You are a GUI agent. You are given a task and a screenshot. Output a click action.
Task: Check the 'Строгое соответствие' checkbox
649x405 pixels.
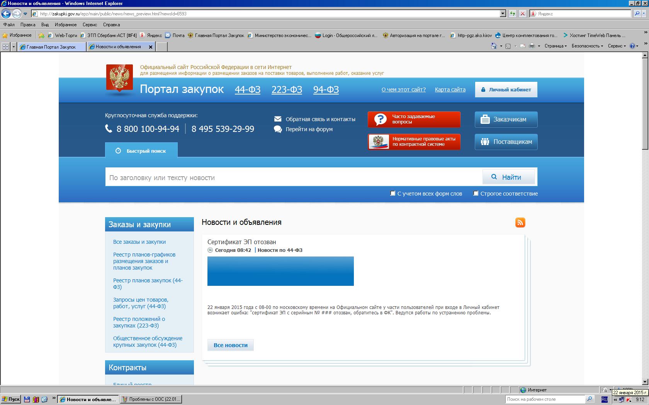click(x=476, y=193)
